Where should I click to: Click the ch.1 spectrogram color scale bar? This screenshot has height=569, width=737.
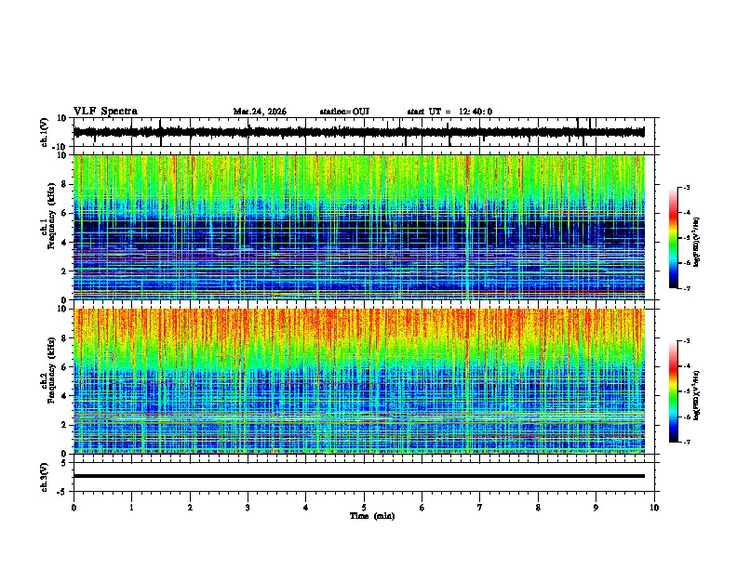[673, 238]
